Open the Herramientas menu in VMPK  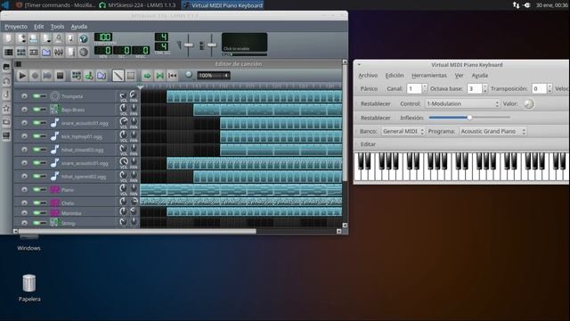click(429, 75)
